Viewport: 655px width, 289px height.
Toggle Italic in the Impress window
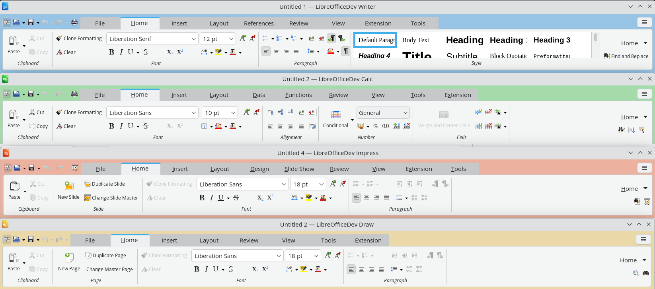(211, 198)
